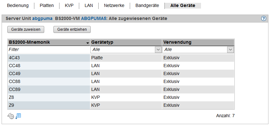Click the Geräte zuweisen button
Image resolution: width=271 pixels, height=127 pixels.
coord(25,29)
